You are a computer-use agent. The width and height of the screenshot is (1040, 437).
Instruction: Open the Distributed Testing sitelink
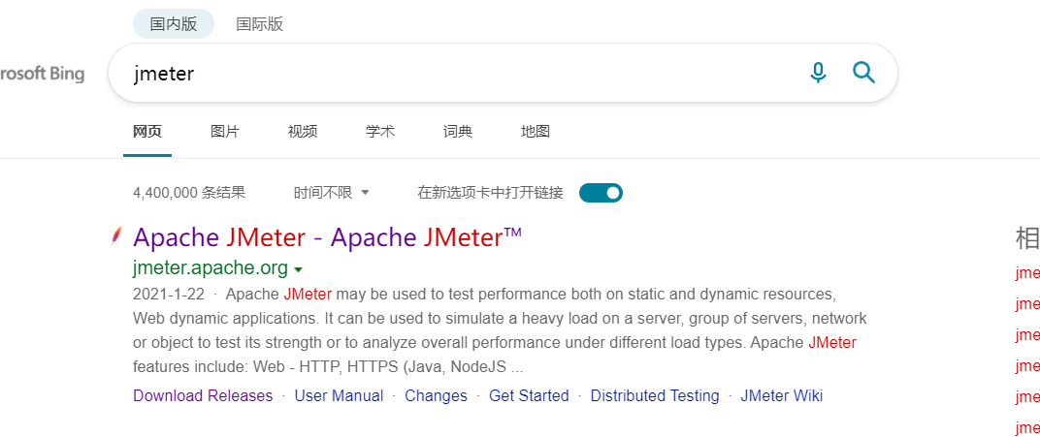655,395
